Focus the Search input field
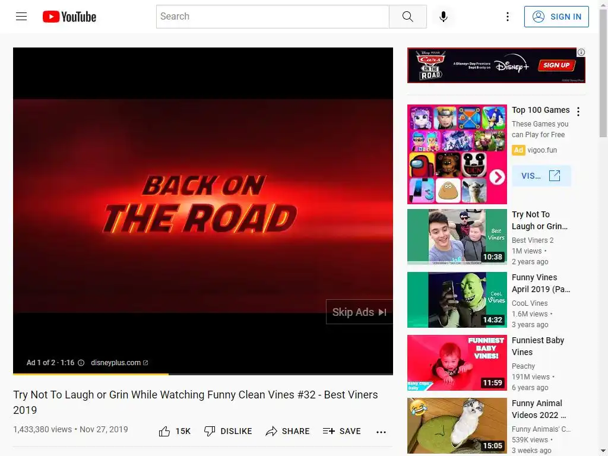Screen dimensions: 608x456 pos(273,17)
